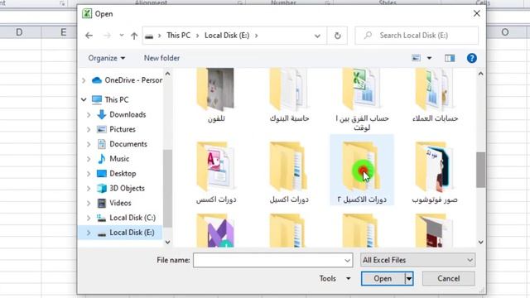Expand the Desktop node
Screen dimensions: 530x298
point(89,174)
